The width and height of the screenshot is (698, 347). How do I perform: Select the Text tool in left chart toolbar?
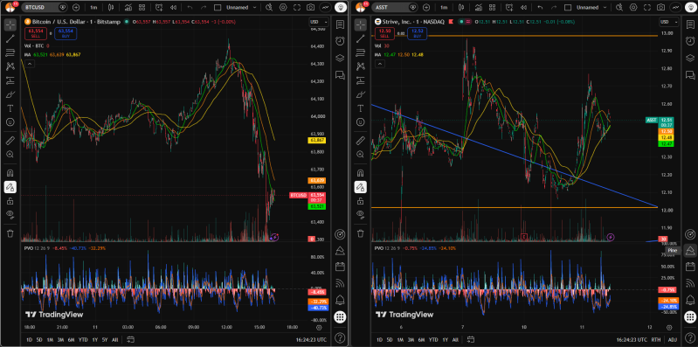pyautogui.click(x=10, y=108)
